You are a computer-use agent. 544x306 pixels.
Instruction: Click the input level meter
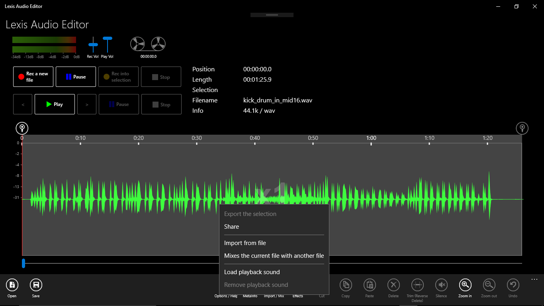click(x=44, y=45)
